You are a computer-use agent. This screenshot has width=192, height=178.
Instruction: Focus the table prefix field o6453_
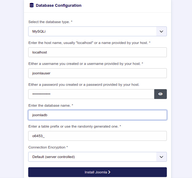(x=97, y=136)
